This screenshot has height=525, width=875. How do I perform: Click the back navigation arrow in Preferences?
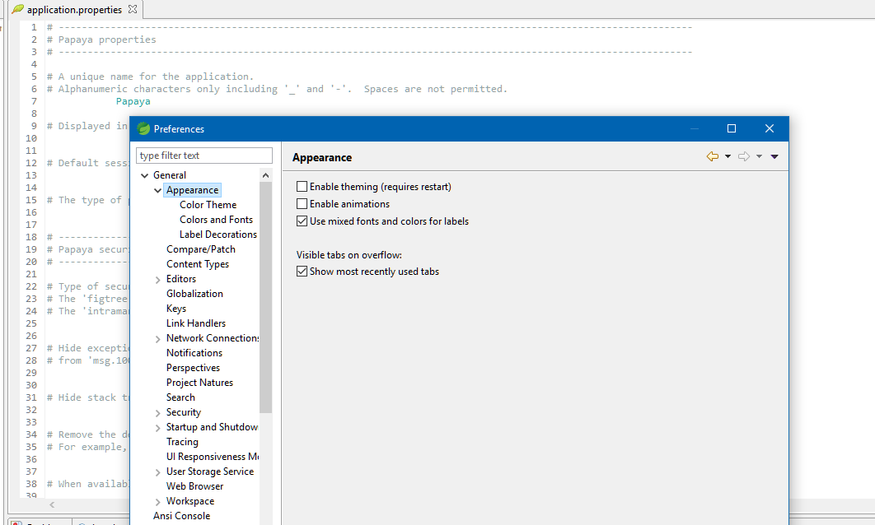coord(712,156)
